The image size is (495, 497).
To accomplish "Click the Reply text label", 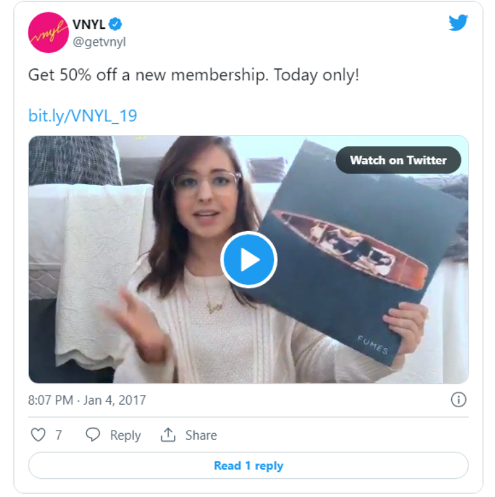I will point(125,436).
